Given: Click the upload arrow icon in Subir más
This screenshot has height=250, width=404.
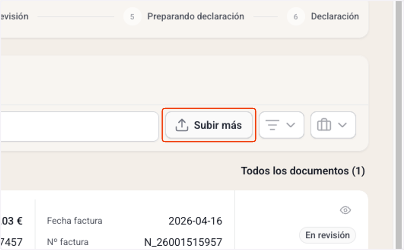Looking at the screenshot, I should pyautogui.click(x=182, y=125).
